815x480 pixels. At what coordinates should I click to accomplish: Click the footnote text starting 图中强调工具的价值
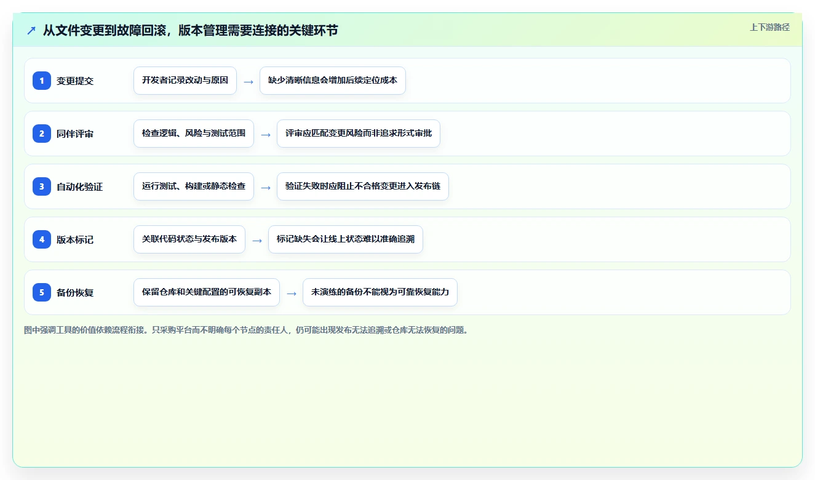tap(248, 330)
